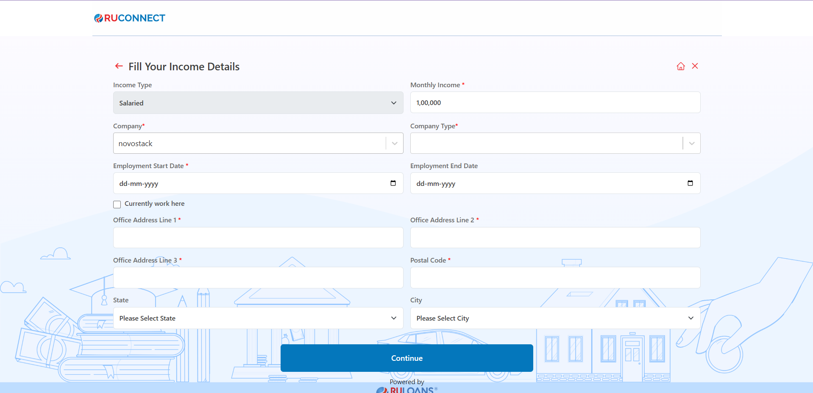Focus the Office Address Line 1 field
Screen dimensions: 813x393
click(258, 238)
